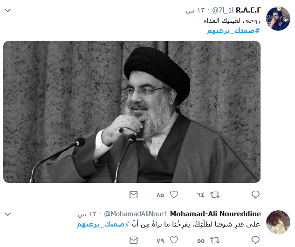This screenshot has width=295, height=247.
Task: Retweet the R.A.E.F tweet
Action: pos(215,195)
